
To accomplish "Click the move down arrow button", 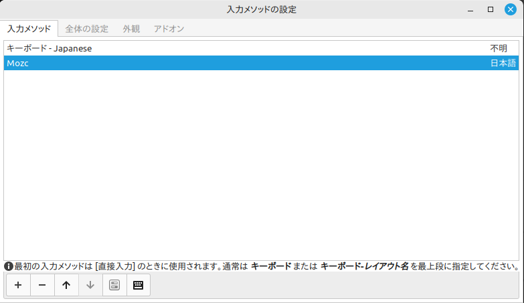I will click(90, 285).
